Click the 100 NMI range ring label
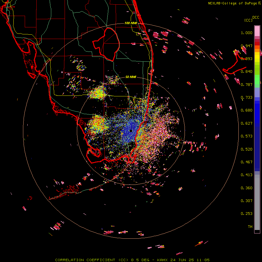Viewport: 262px width, 262px height. [131, 23]
